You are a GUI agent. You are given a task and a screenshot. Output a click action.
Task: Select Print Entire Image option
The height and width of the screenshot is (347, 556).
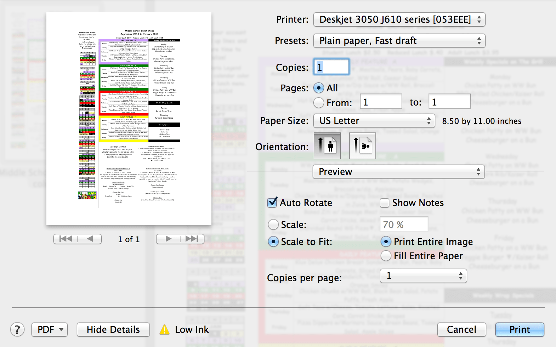tap(386, 241)
